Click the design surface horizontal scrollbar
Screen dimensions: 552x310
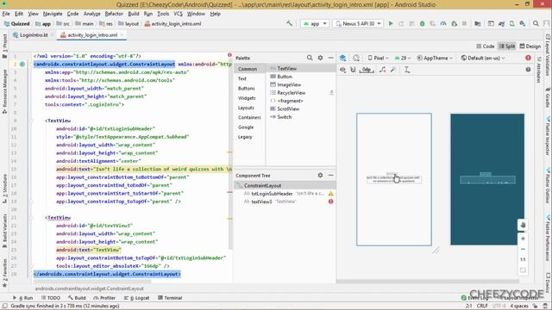pyautogui.click(x=428, y=282)
